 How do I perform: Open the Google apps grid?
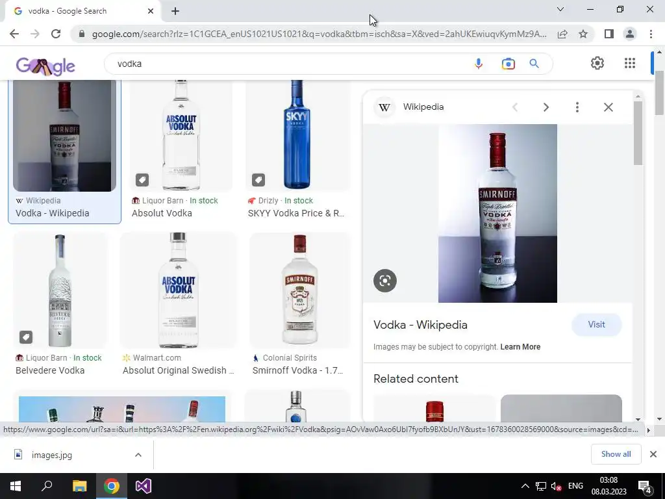(630, 63)
